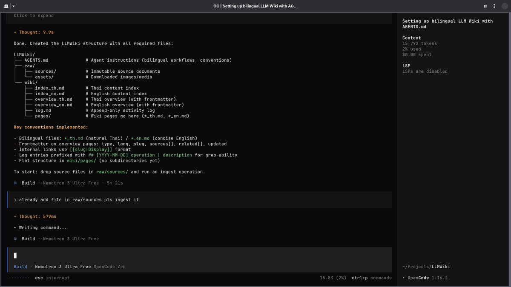This screenshot has height=287, width=511.
Task: Click the 'index_en.md' tree row
Action: [x=49, y=94]
